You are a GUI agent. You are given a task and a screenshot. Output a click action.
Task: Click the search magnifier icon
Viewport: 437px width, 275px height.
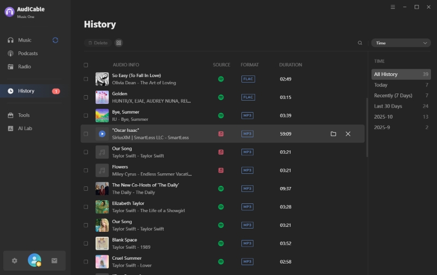coord(360,43)
